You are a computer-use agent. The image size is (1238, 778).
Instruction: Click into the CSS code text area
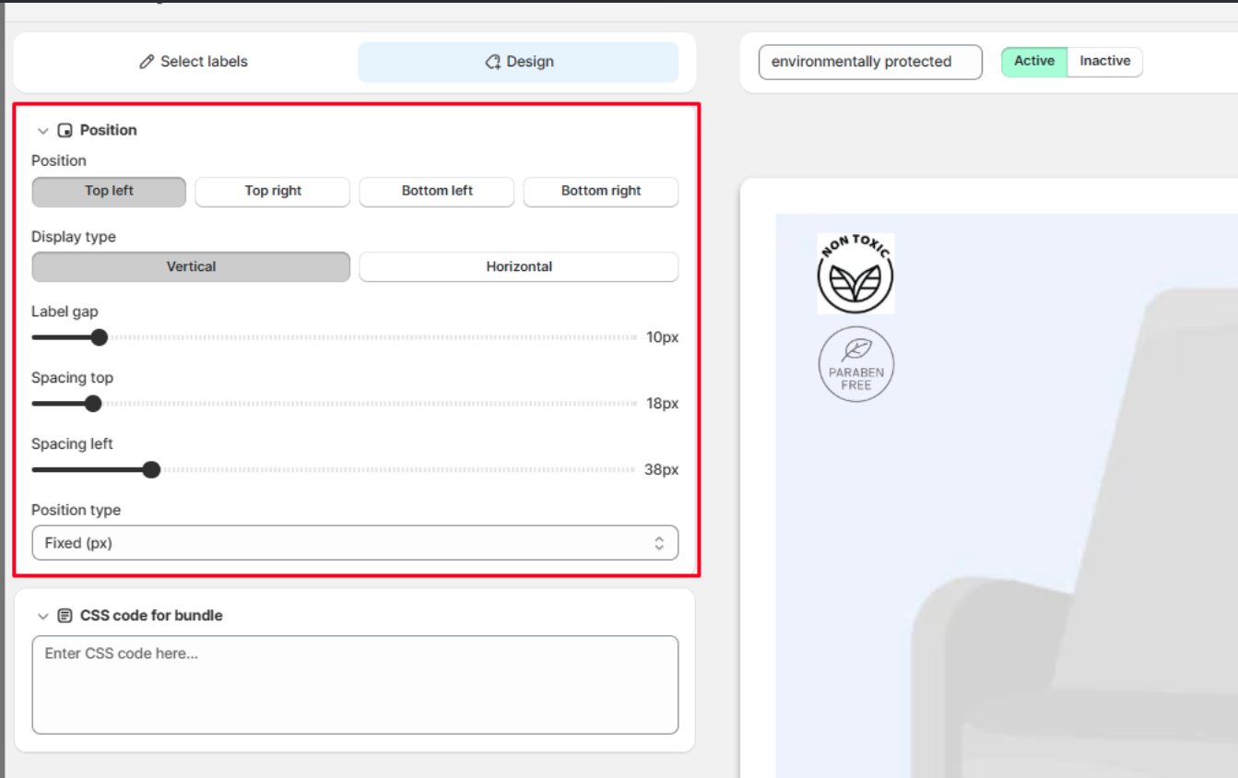point(355,684)
